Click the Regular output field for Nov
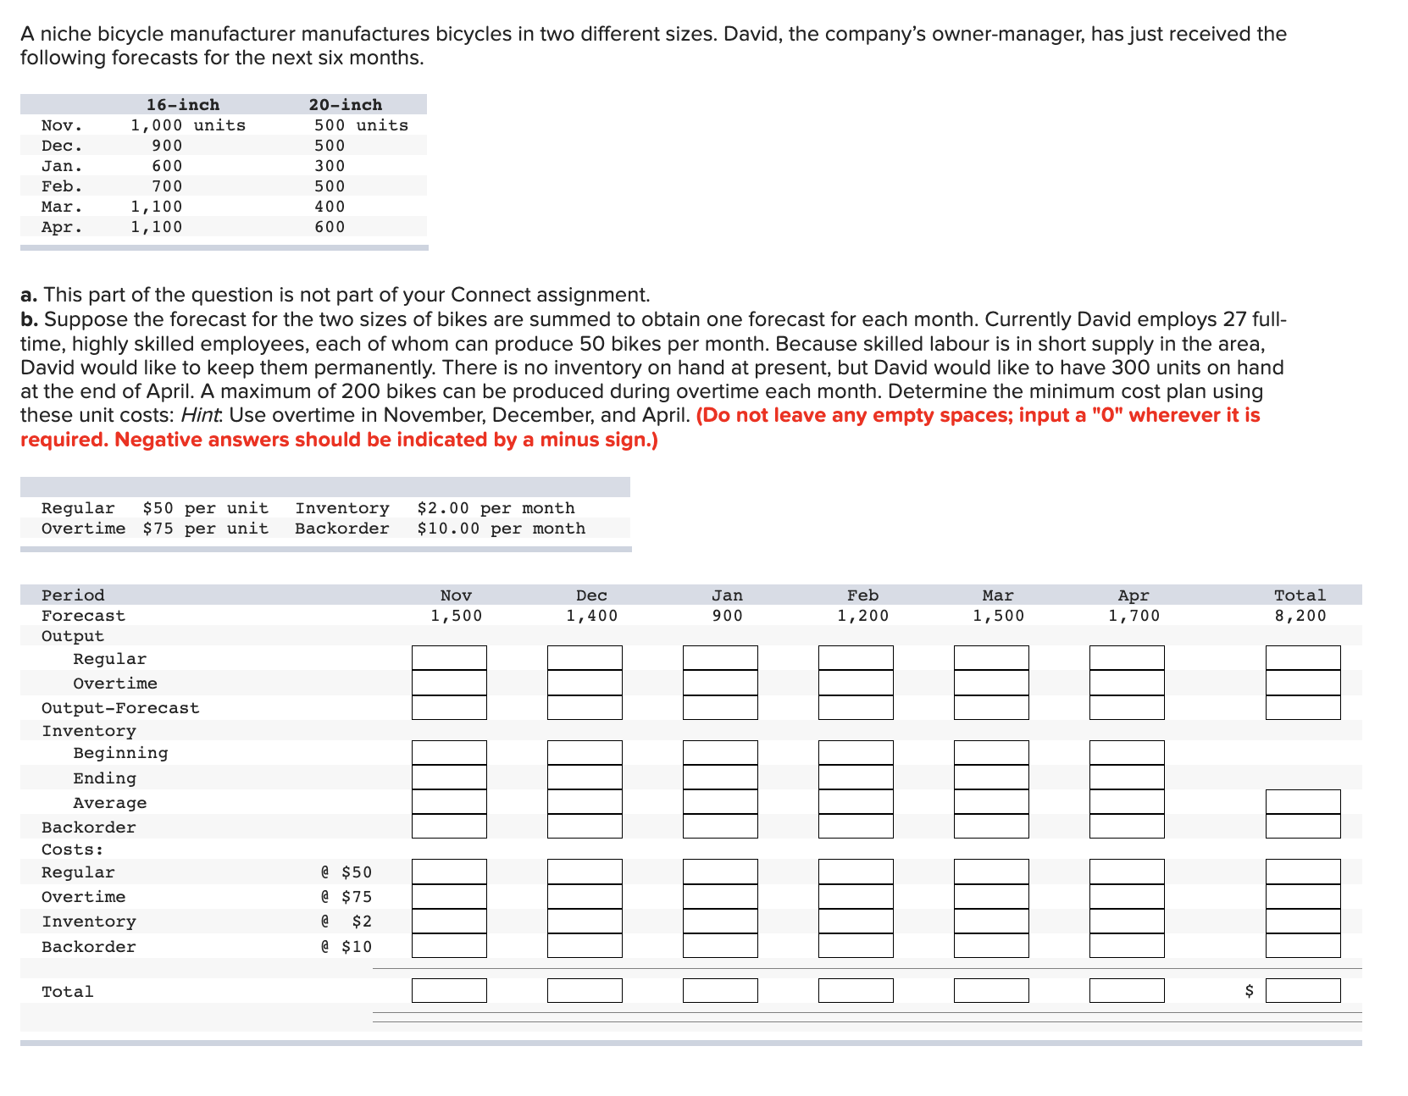Screen dimensions: 1408x1096 pyautogui.click(x=449, y=658)
